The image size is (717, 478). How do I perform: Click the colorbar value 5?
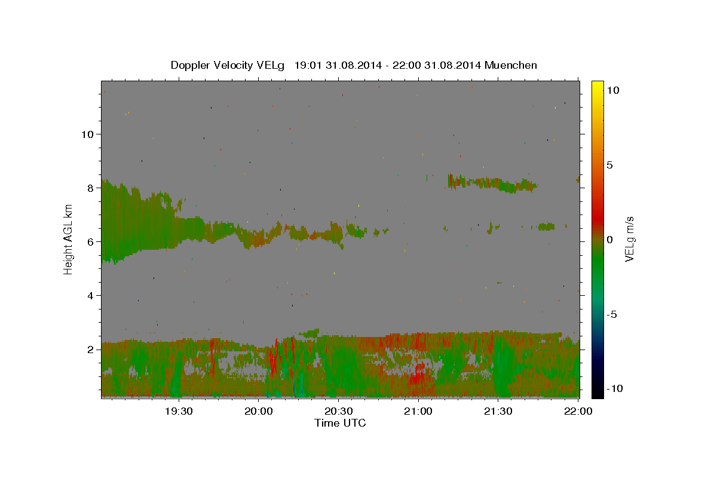pyautogui.click(x=609, y=165)
